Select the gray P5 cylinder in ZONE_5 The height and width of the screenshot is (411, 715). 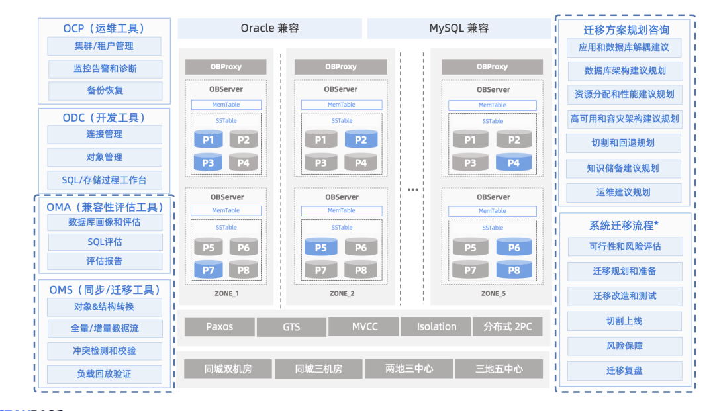click(470, 247)
